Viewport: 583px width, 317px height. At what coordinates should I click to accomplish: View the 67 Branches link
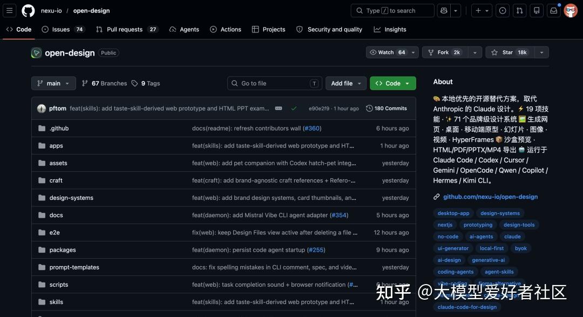[x=105, y=83]
